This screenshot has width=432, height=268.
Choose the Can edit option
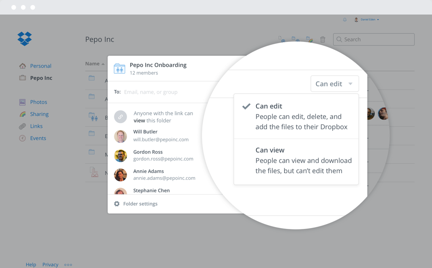coord(296,116)
